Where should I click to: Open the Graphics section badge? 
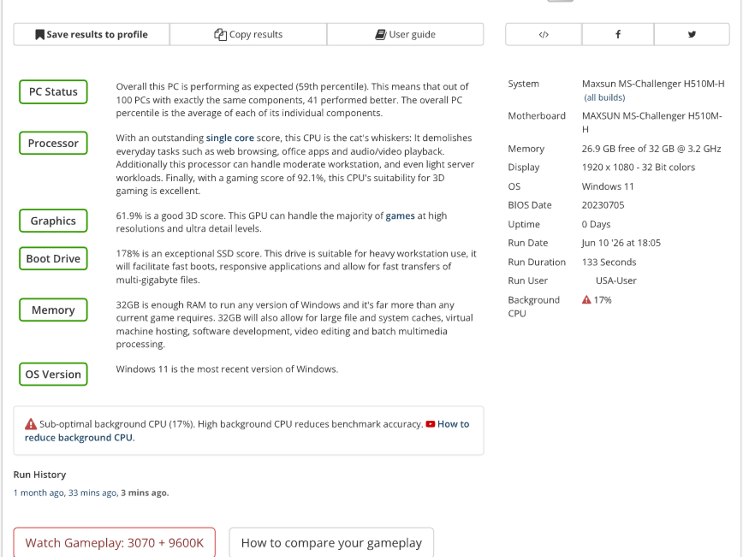tap(53, 221)
